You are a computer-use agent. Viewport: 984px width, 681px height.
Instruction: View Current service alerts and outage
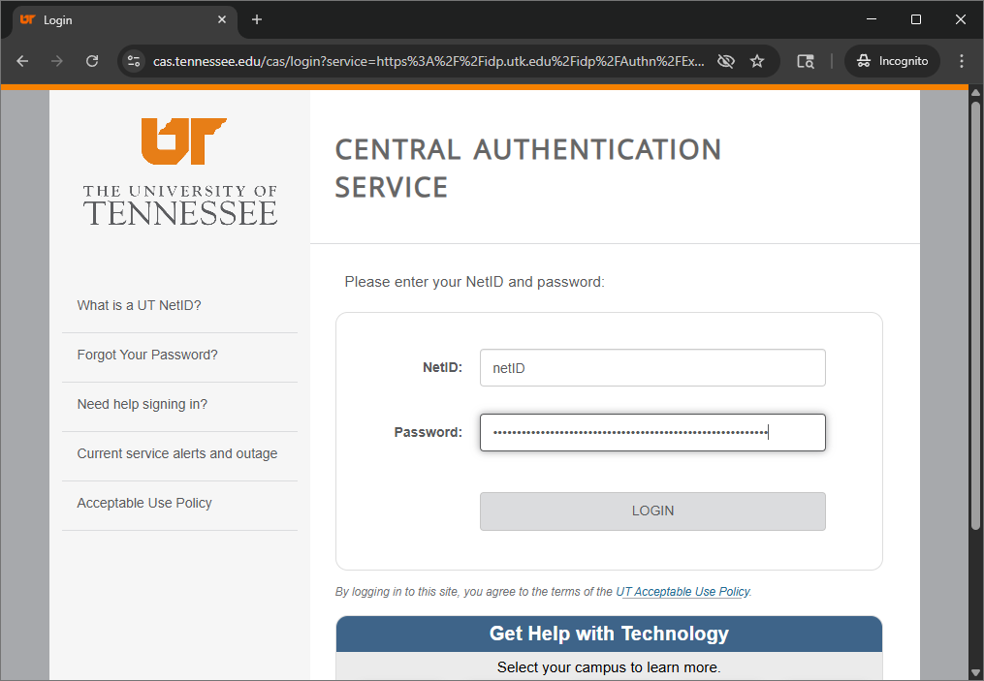click(x=177, y=453)
